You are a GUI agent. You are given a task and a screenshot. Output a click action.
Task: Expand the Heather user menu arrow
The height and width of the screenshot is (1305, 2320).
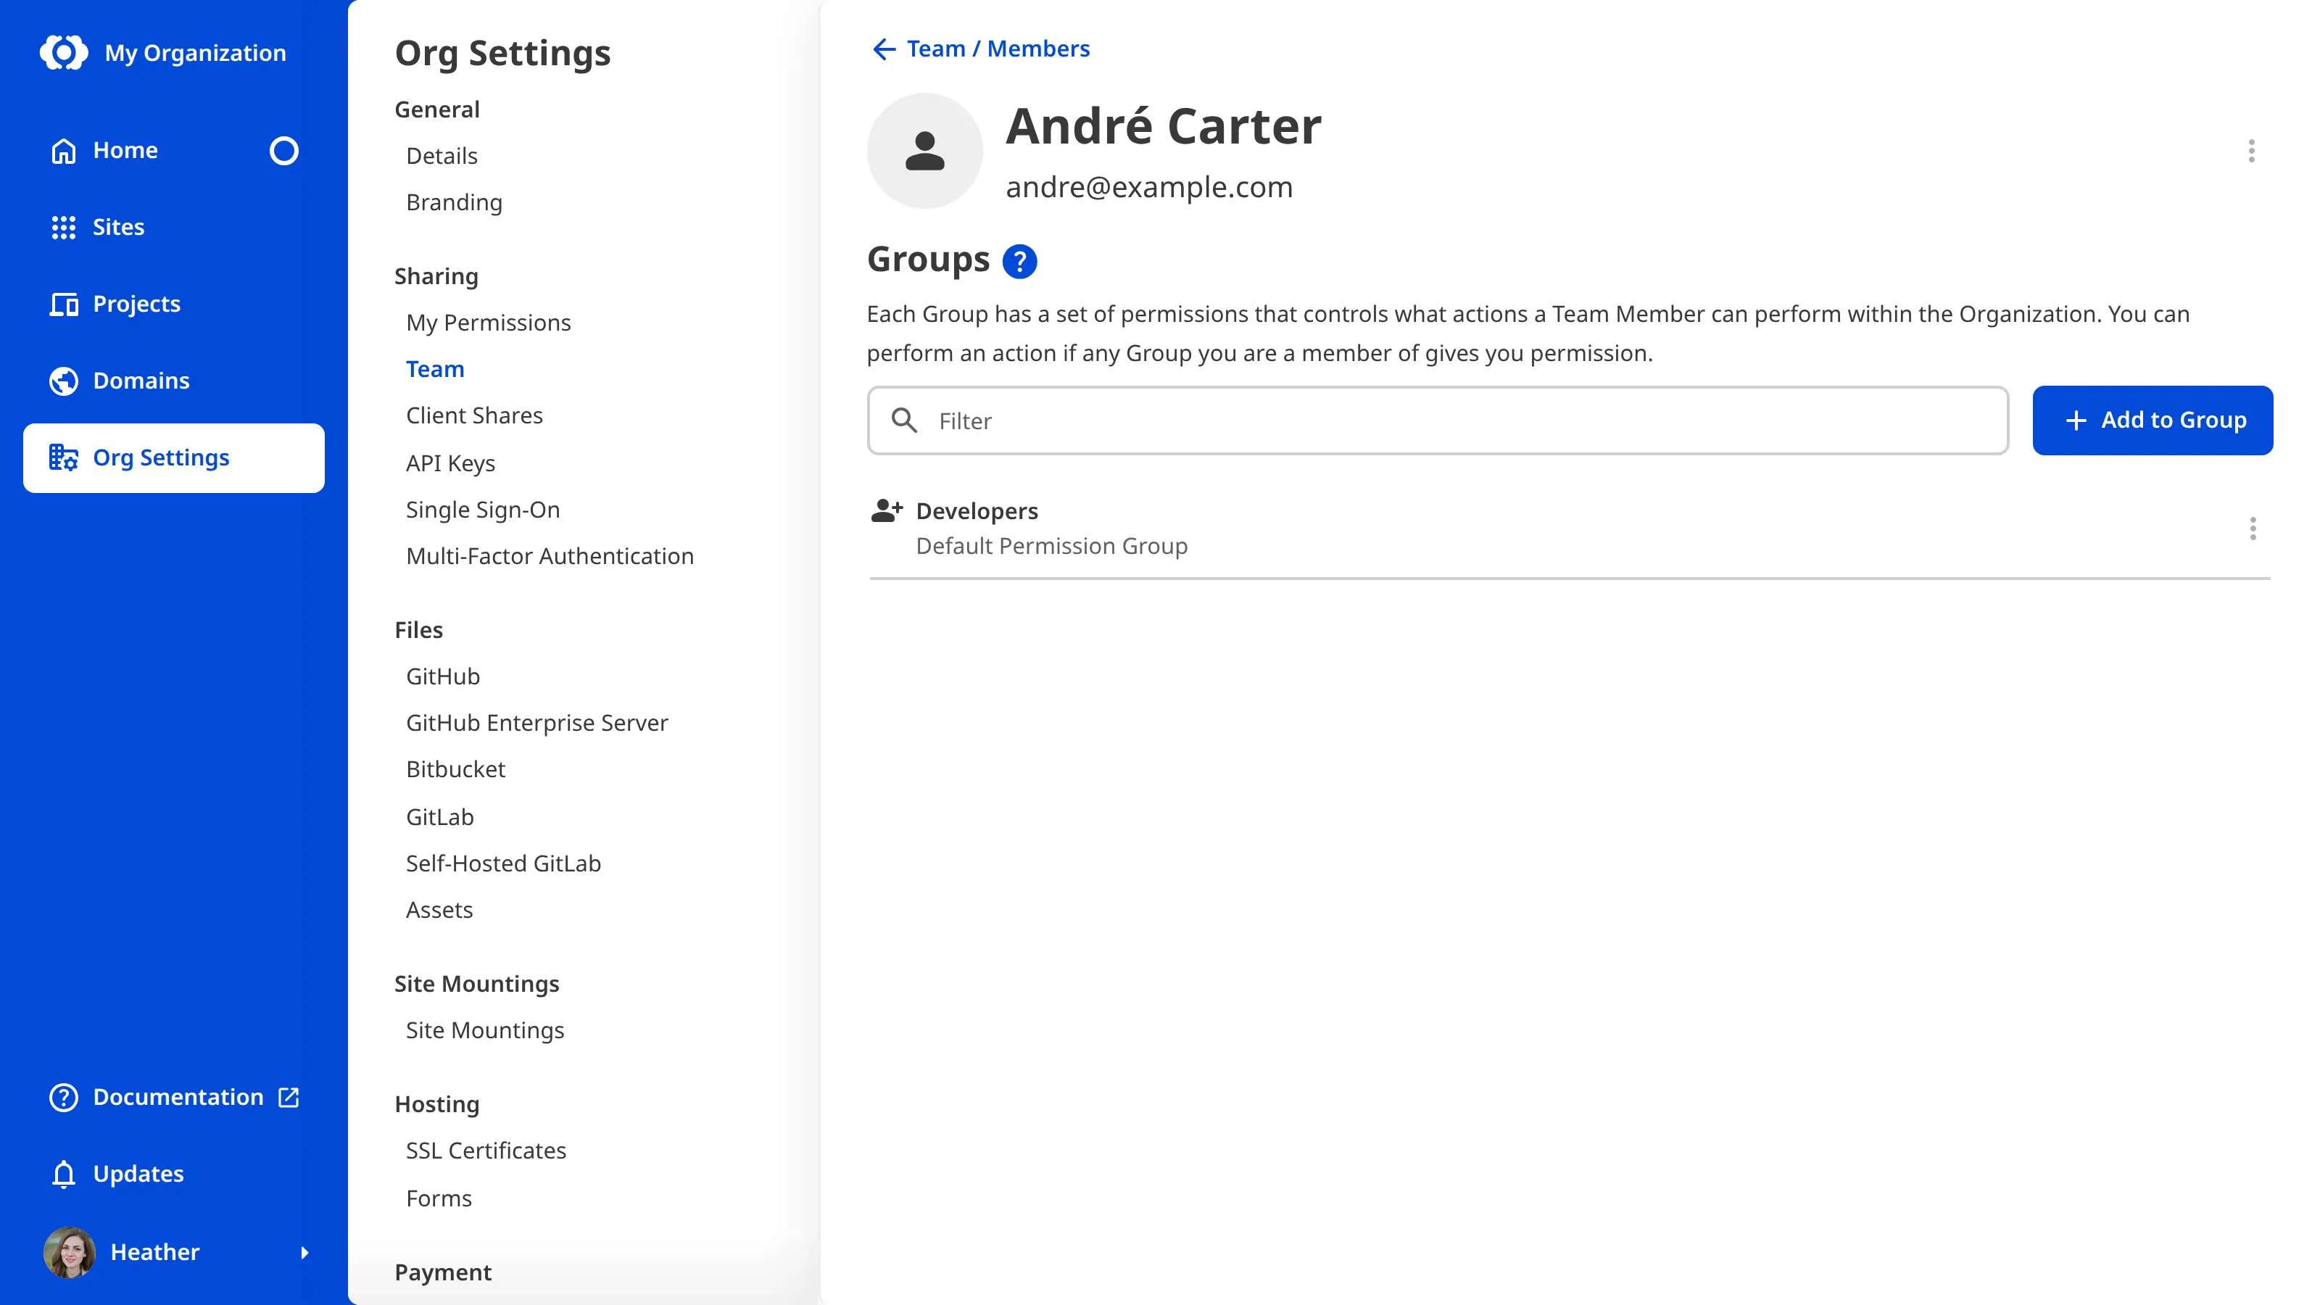pyautogui.click(x=304, y=1252)
